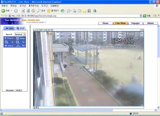Switch to the PTZ tab
Viewport: 160px width, 116px height.
tap(20, 28)
